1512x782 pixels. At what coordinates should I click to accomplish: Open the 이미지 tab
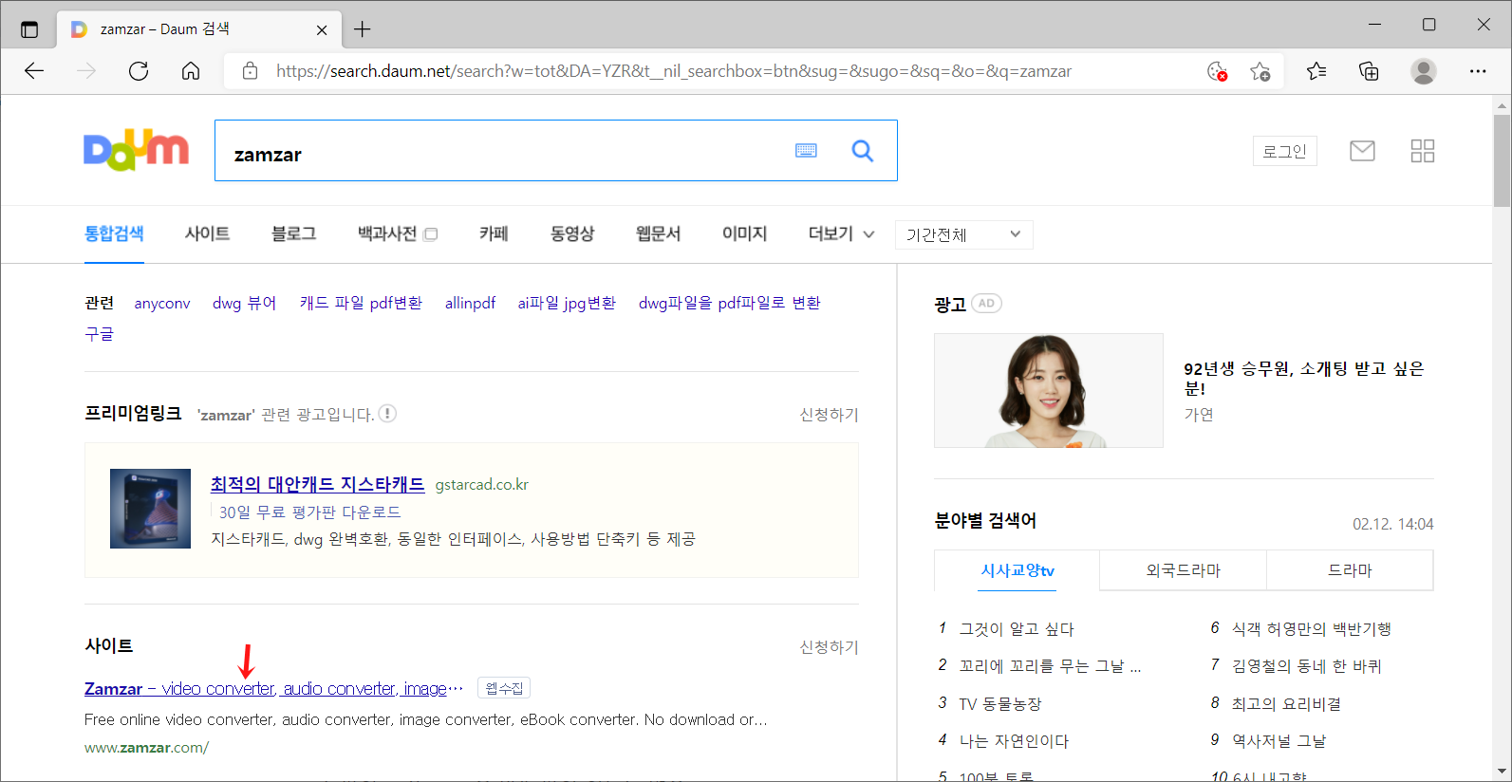coord(744,233)
